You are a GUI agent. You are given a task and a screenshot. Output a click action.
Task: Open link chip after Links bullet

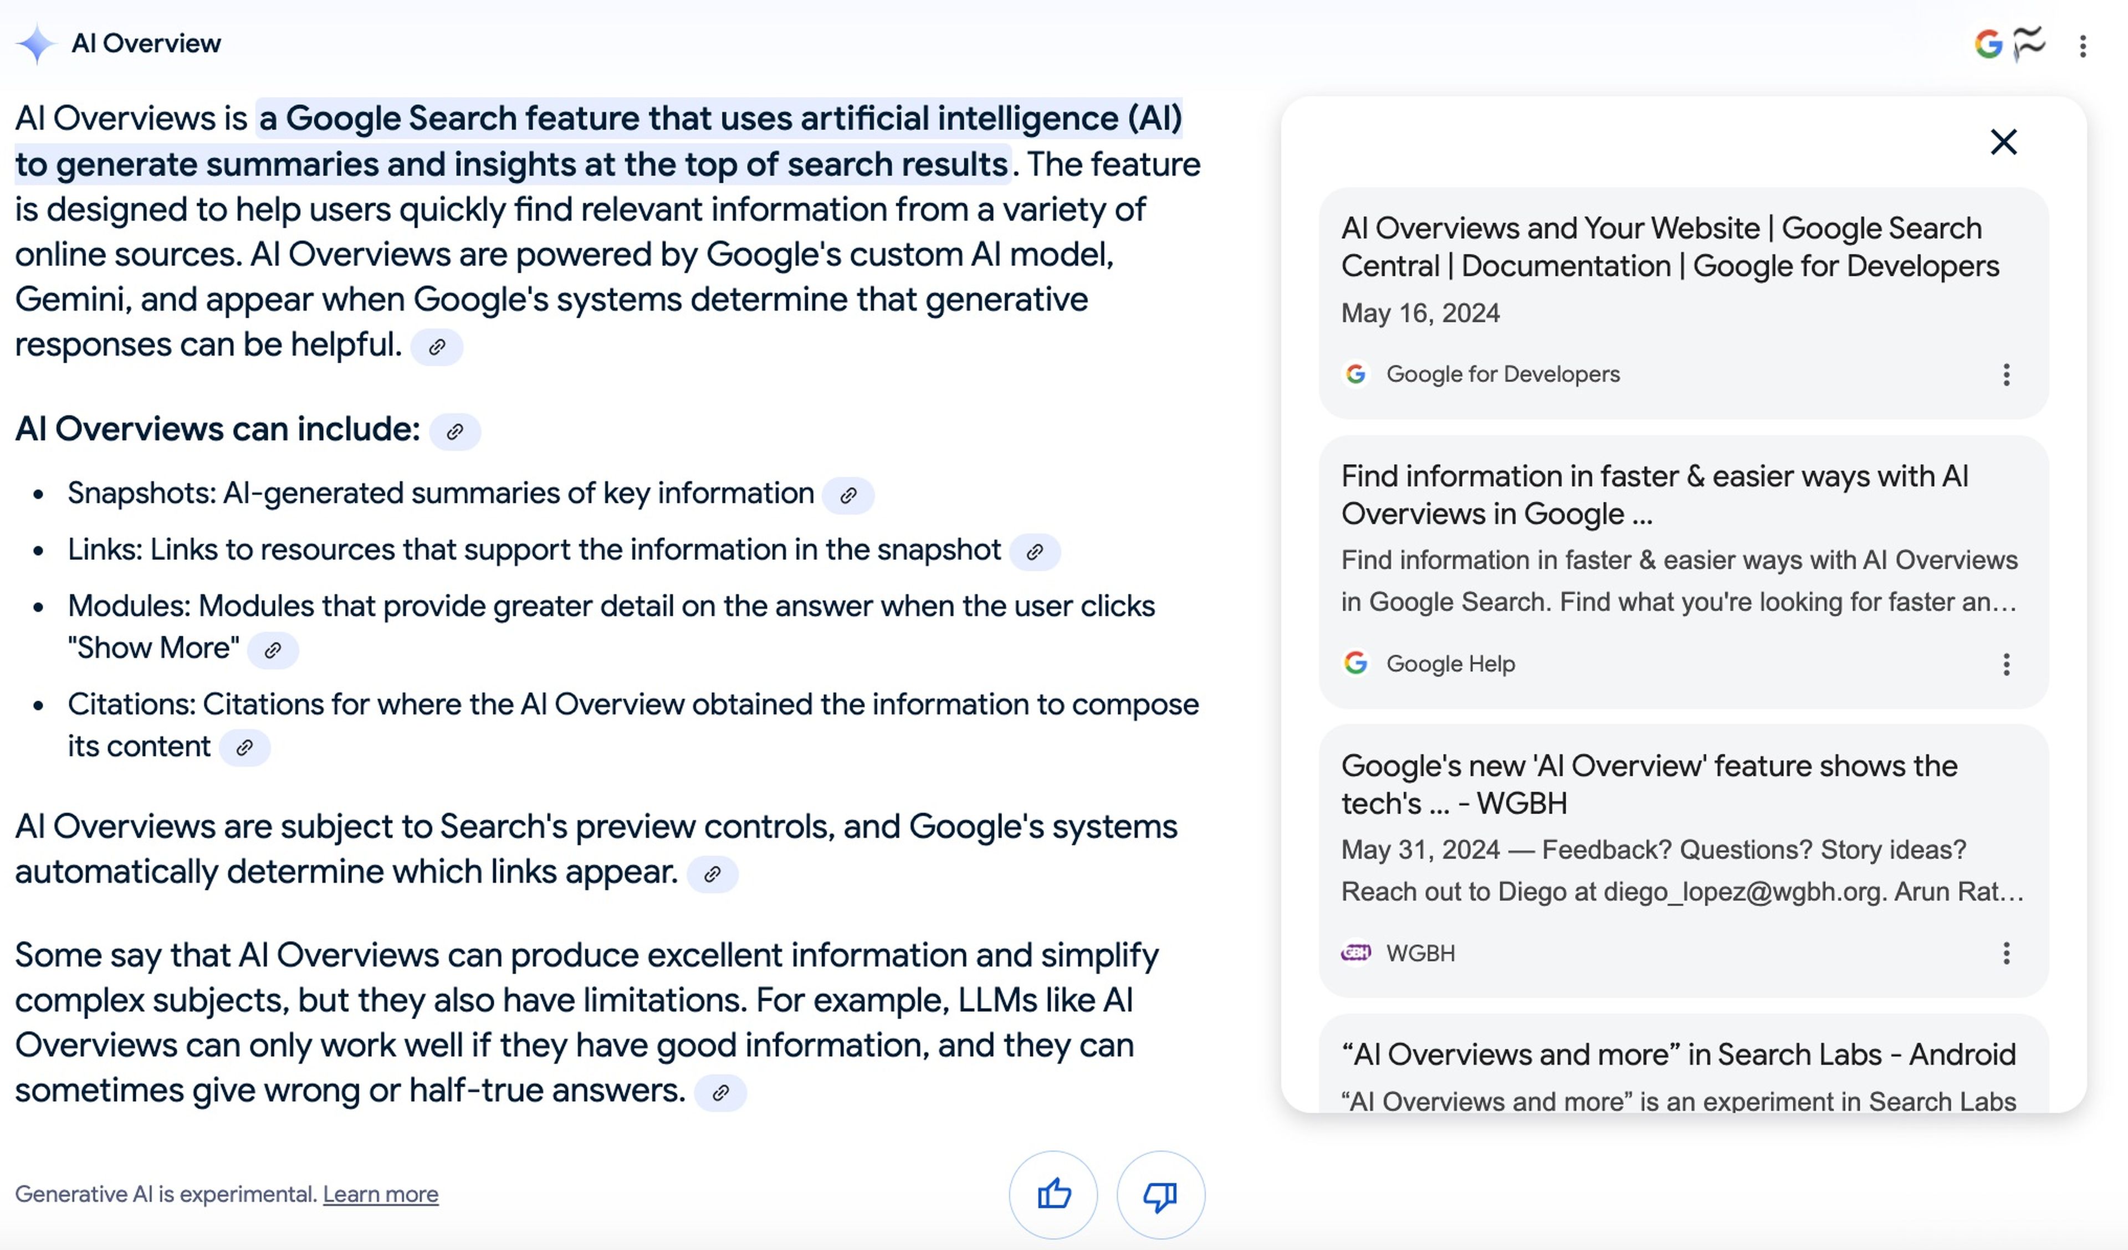click(1035, 552)
